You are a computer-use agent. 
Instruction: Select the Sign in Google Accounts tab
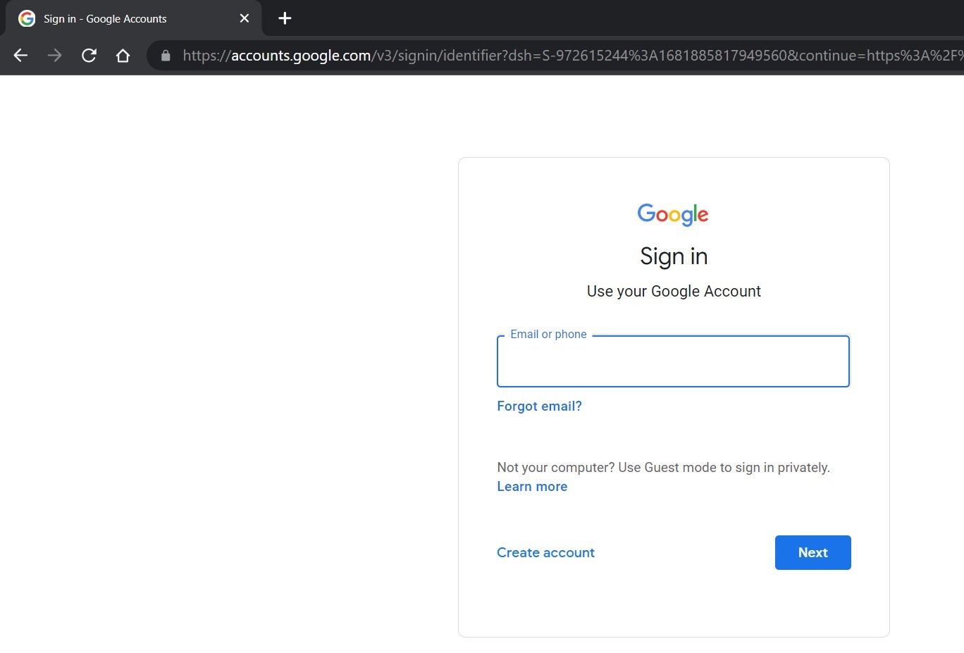(x=127, y=18)
